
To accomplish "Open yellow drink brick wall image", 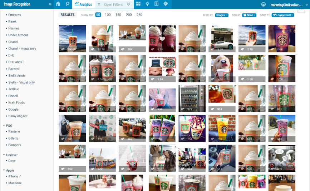I will (x=222, y=129).
